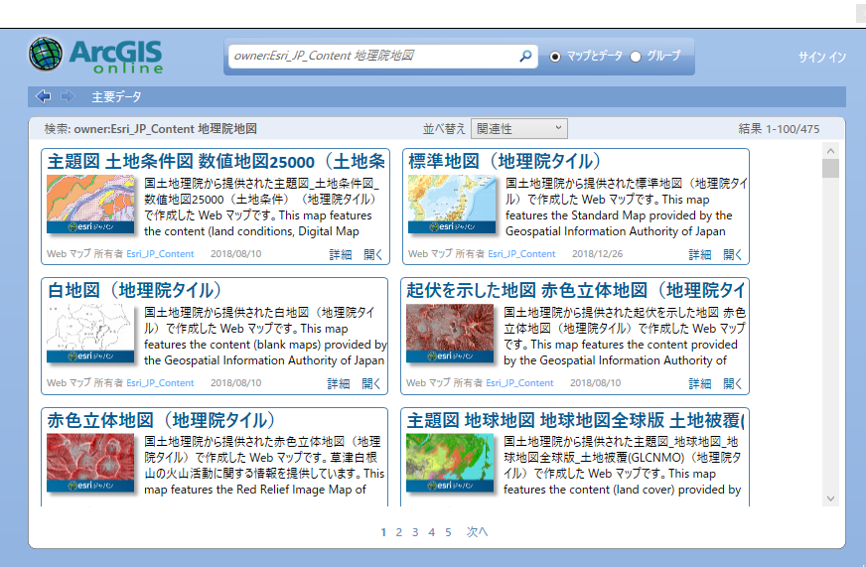Screen dimensions: 866x567
Task: Open thumbnail of 主題図 土地条件図 map
Action: [90, 205]
